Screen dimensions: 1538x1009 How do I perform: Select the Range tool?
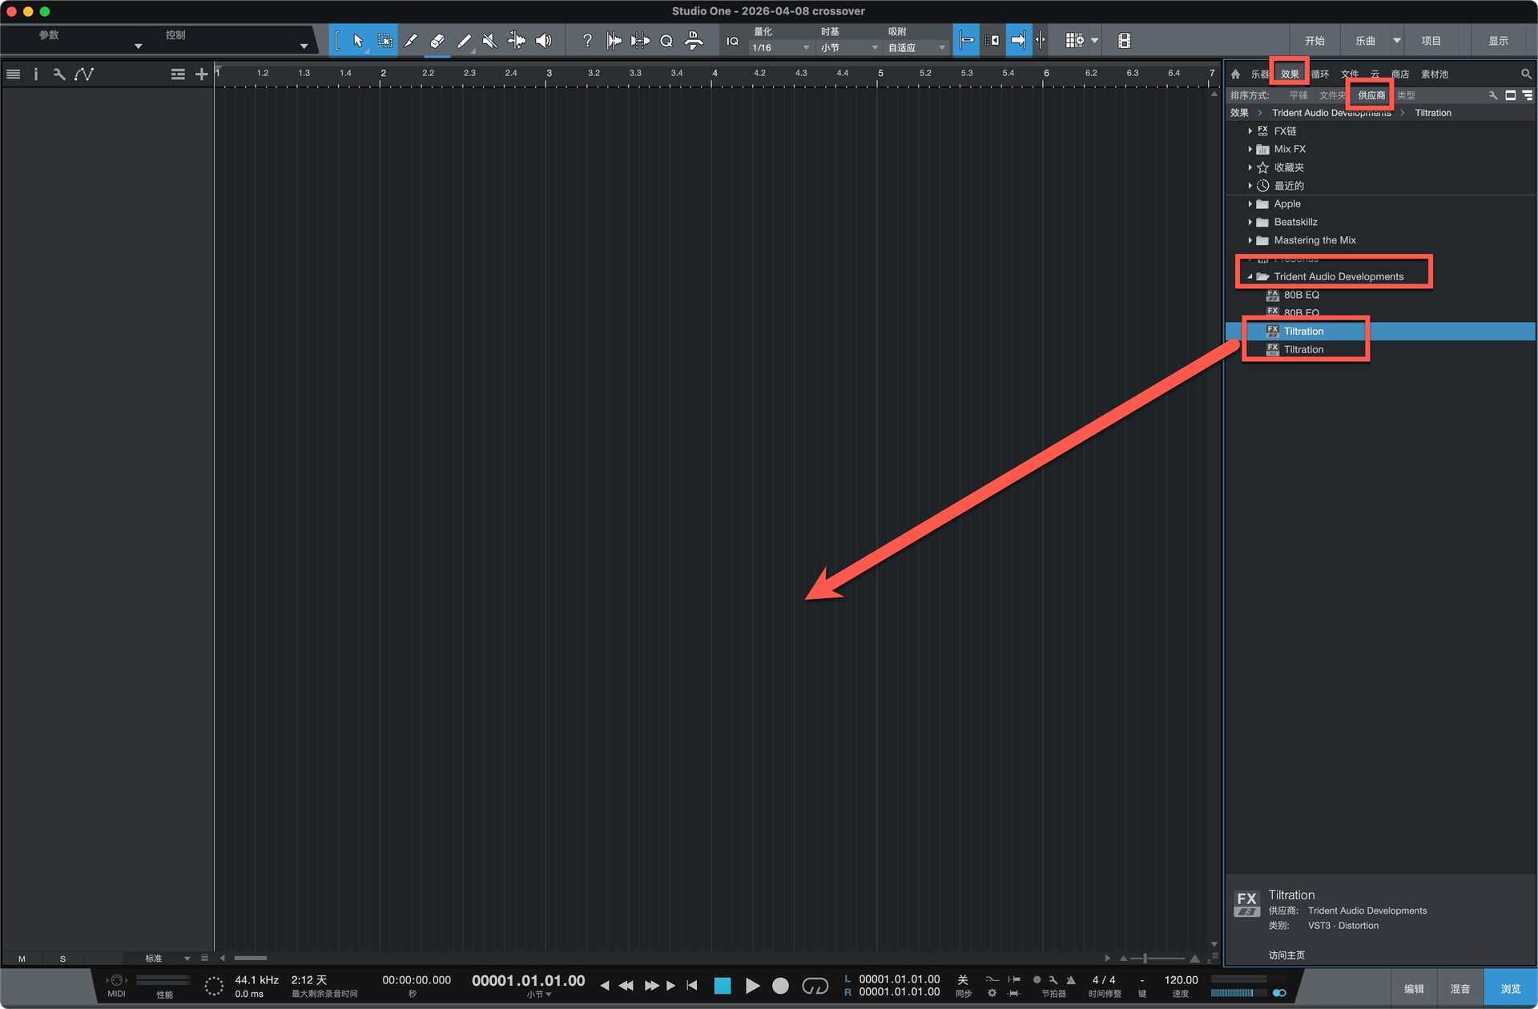(x=384, y=41)
